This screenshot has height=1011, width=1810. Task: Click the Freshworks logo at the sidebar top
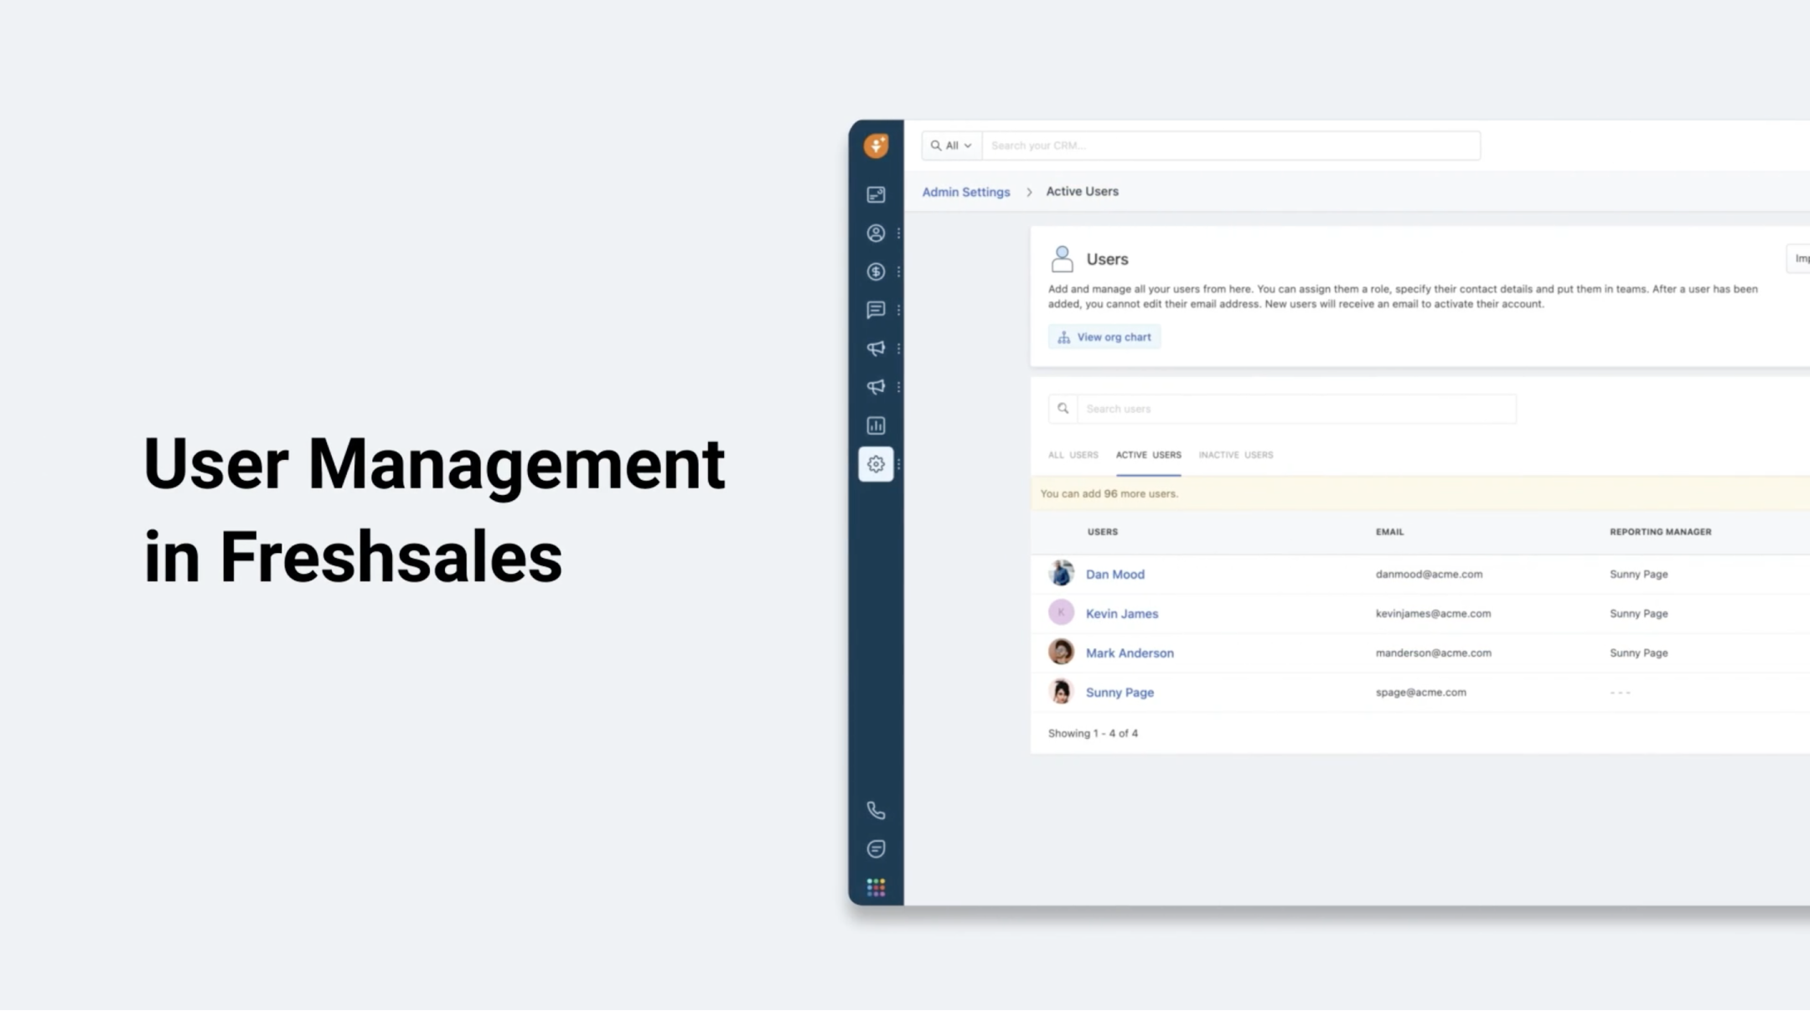point(876,145)
